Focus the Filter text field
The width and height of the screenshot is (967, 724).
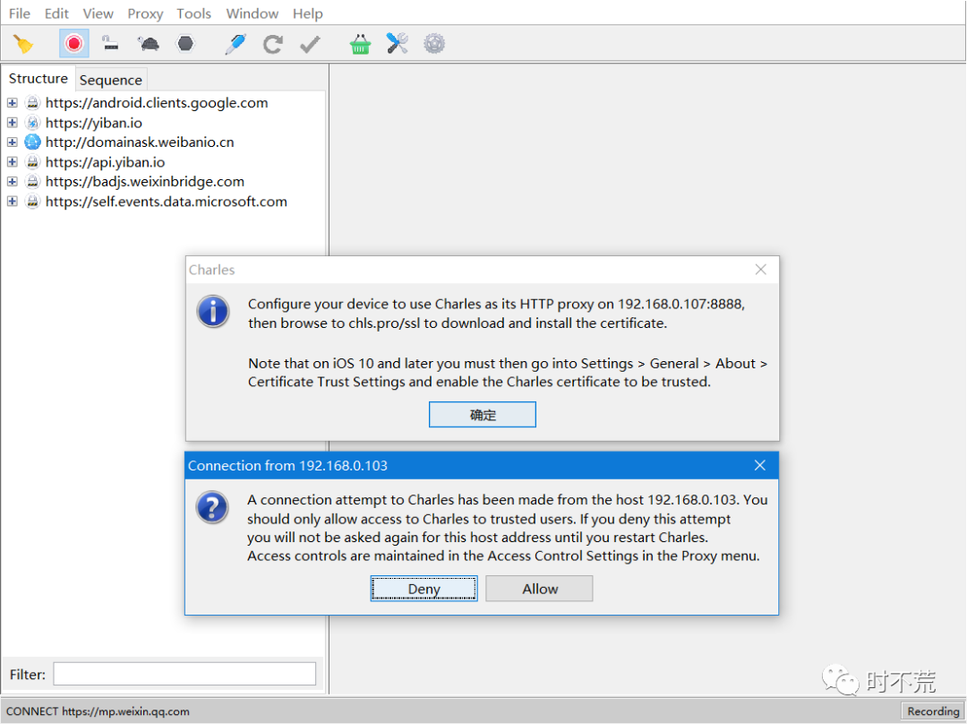pyautogui.click(x=184, y=674)
